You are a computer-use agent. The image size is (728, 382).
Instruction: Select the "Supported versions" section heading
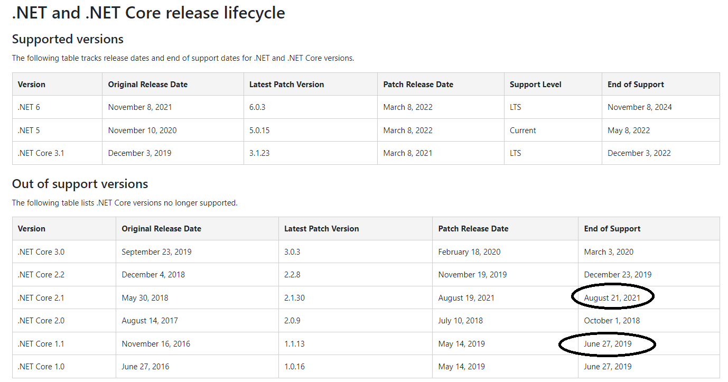tap(67, 39)
